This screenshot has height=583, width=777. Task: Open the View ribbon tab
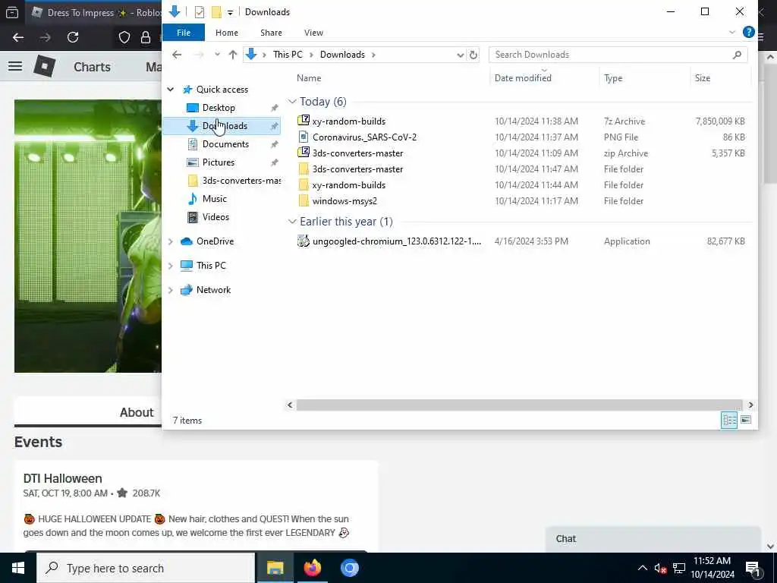coord(313,32)
